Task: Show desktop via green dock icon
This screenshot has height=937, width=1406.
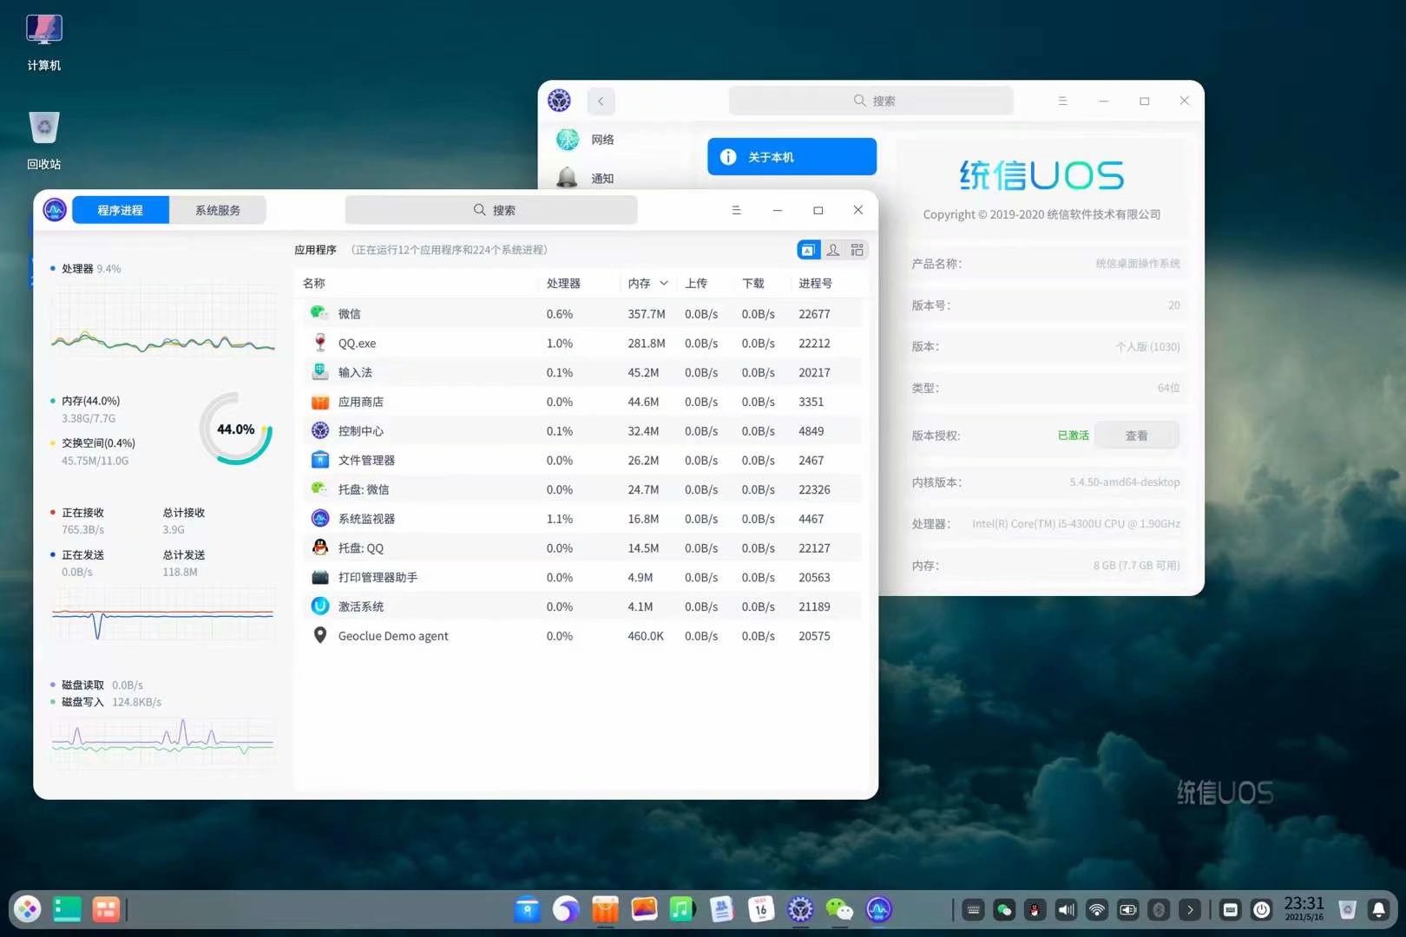Action: point(67,908)
